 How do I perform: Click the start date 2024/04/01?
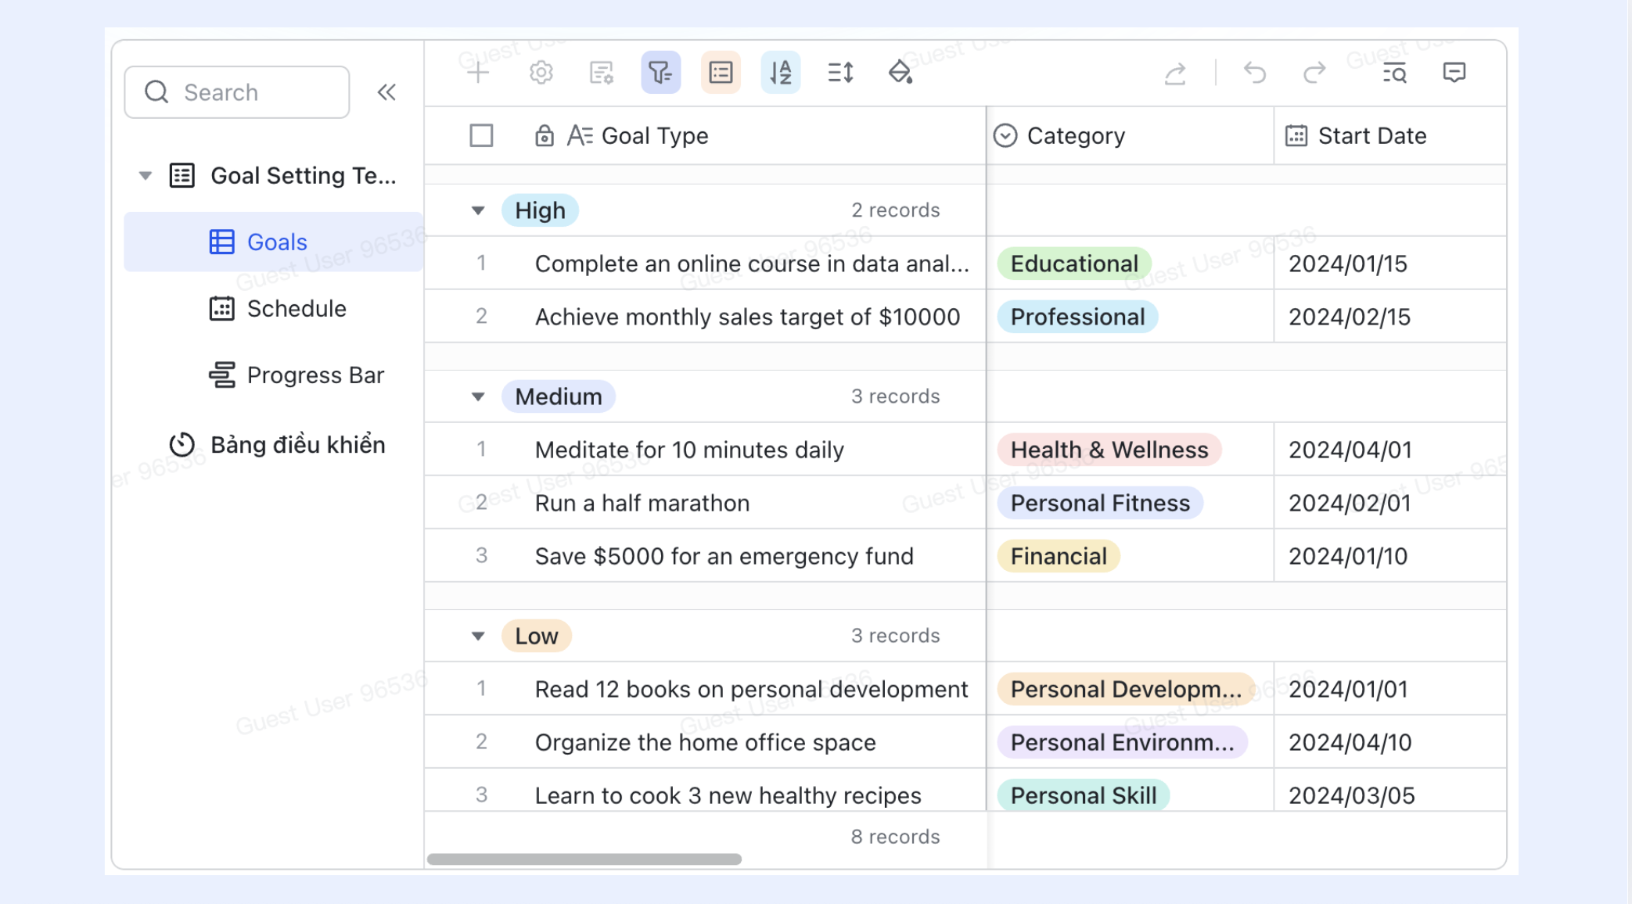(x=1350, y=450)
